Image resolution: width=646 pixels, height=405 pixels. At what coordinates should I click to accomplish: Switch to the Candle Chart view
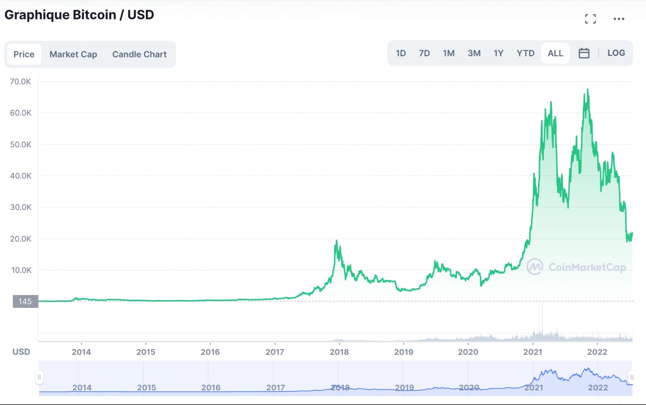point(139,54)
